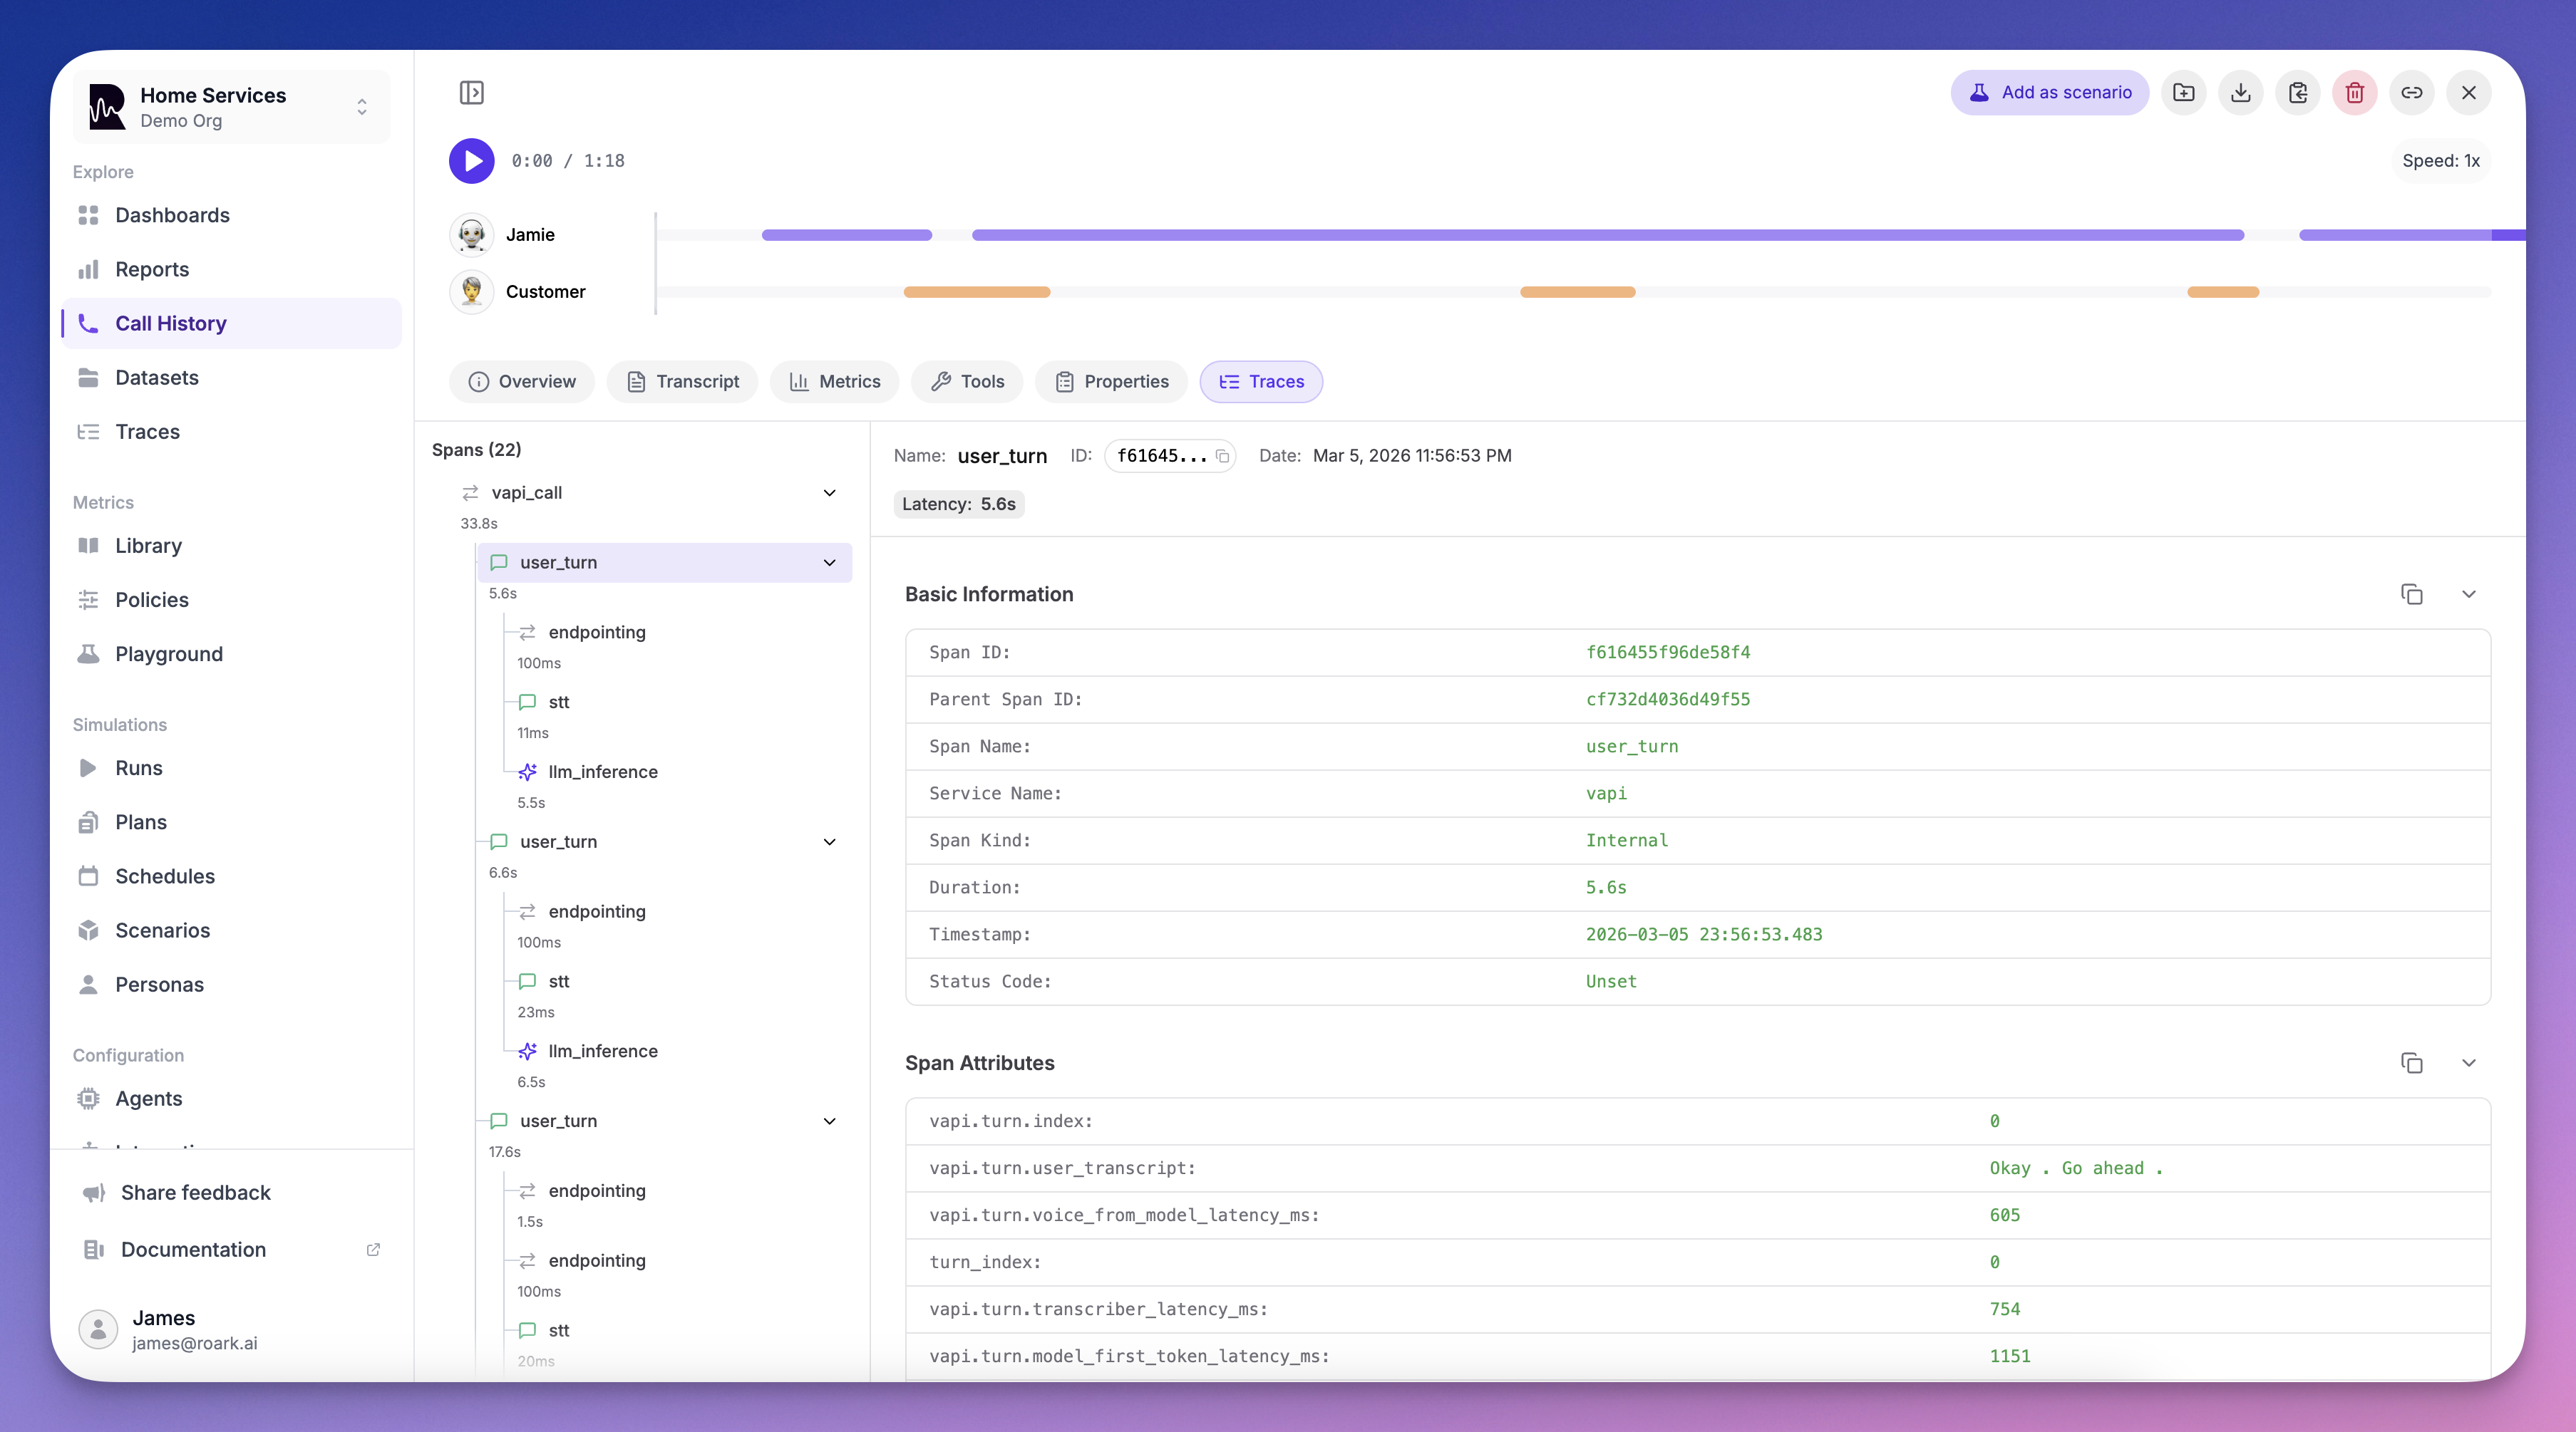Screen dimensions: 2576x1432
Task: Open the Home Services org switcher
Action: coord(232,107)
